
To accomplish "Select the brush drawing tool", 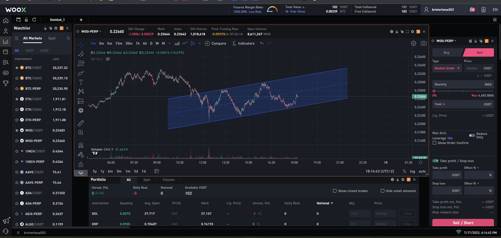I will click(81, 73).
